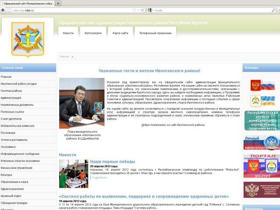
Task: Click Главная in the breadcrumb
Action: pyautogui.click(x=64, y=56)
